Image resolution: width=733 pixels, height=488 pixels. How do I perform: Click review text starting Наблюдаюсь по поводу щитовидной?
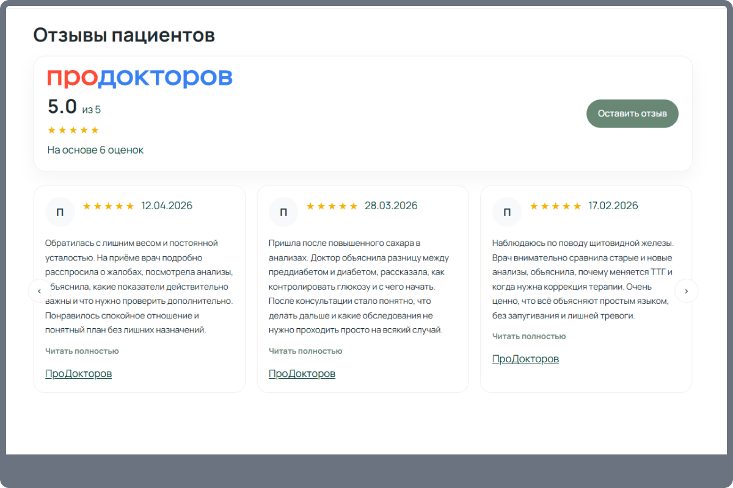[x=583, y=279]
